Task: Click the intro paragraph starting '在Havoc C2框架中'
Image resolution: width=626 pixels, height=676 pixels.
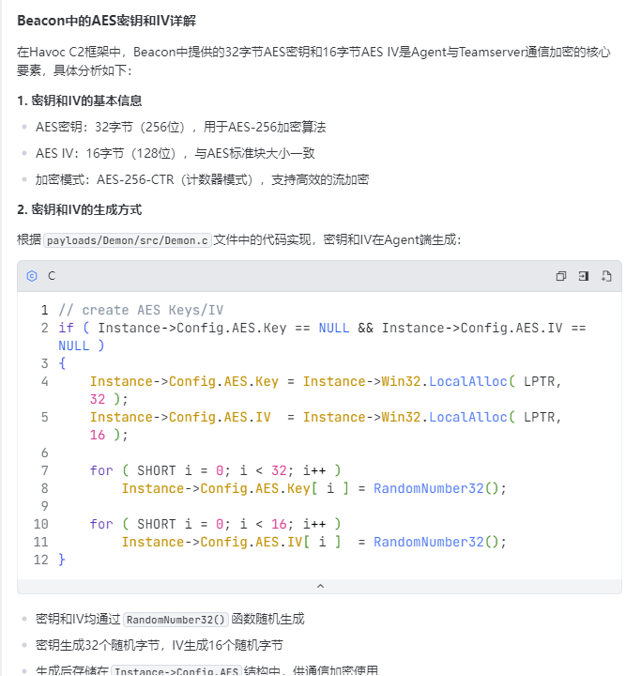Action: pyautogui.click(x=313, y=61)
